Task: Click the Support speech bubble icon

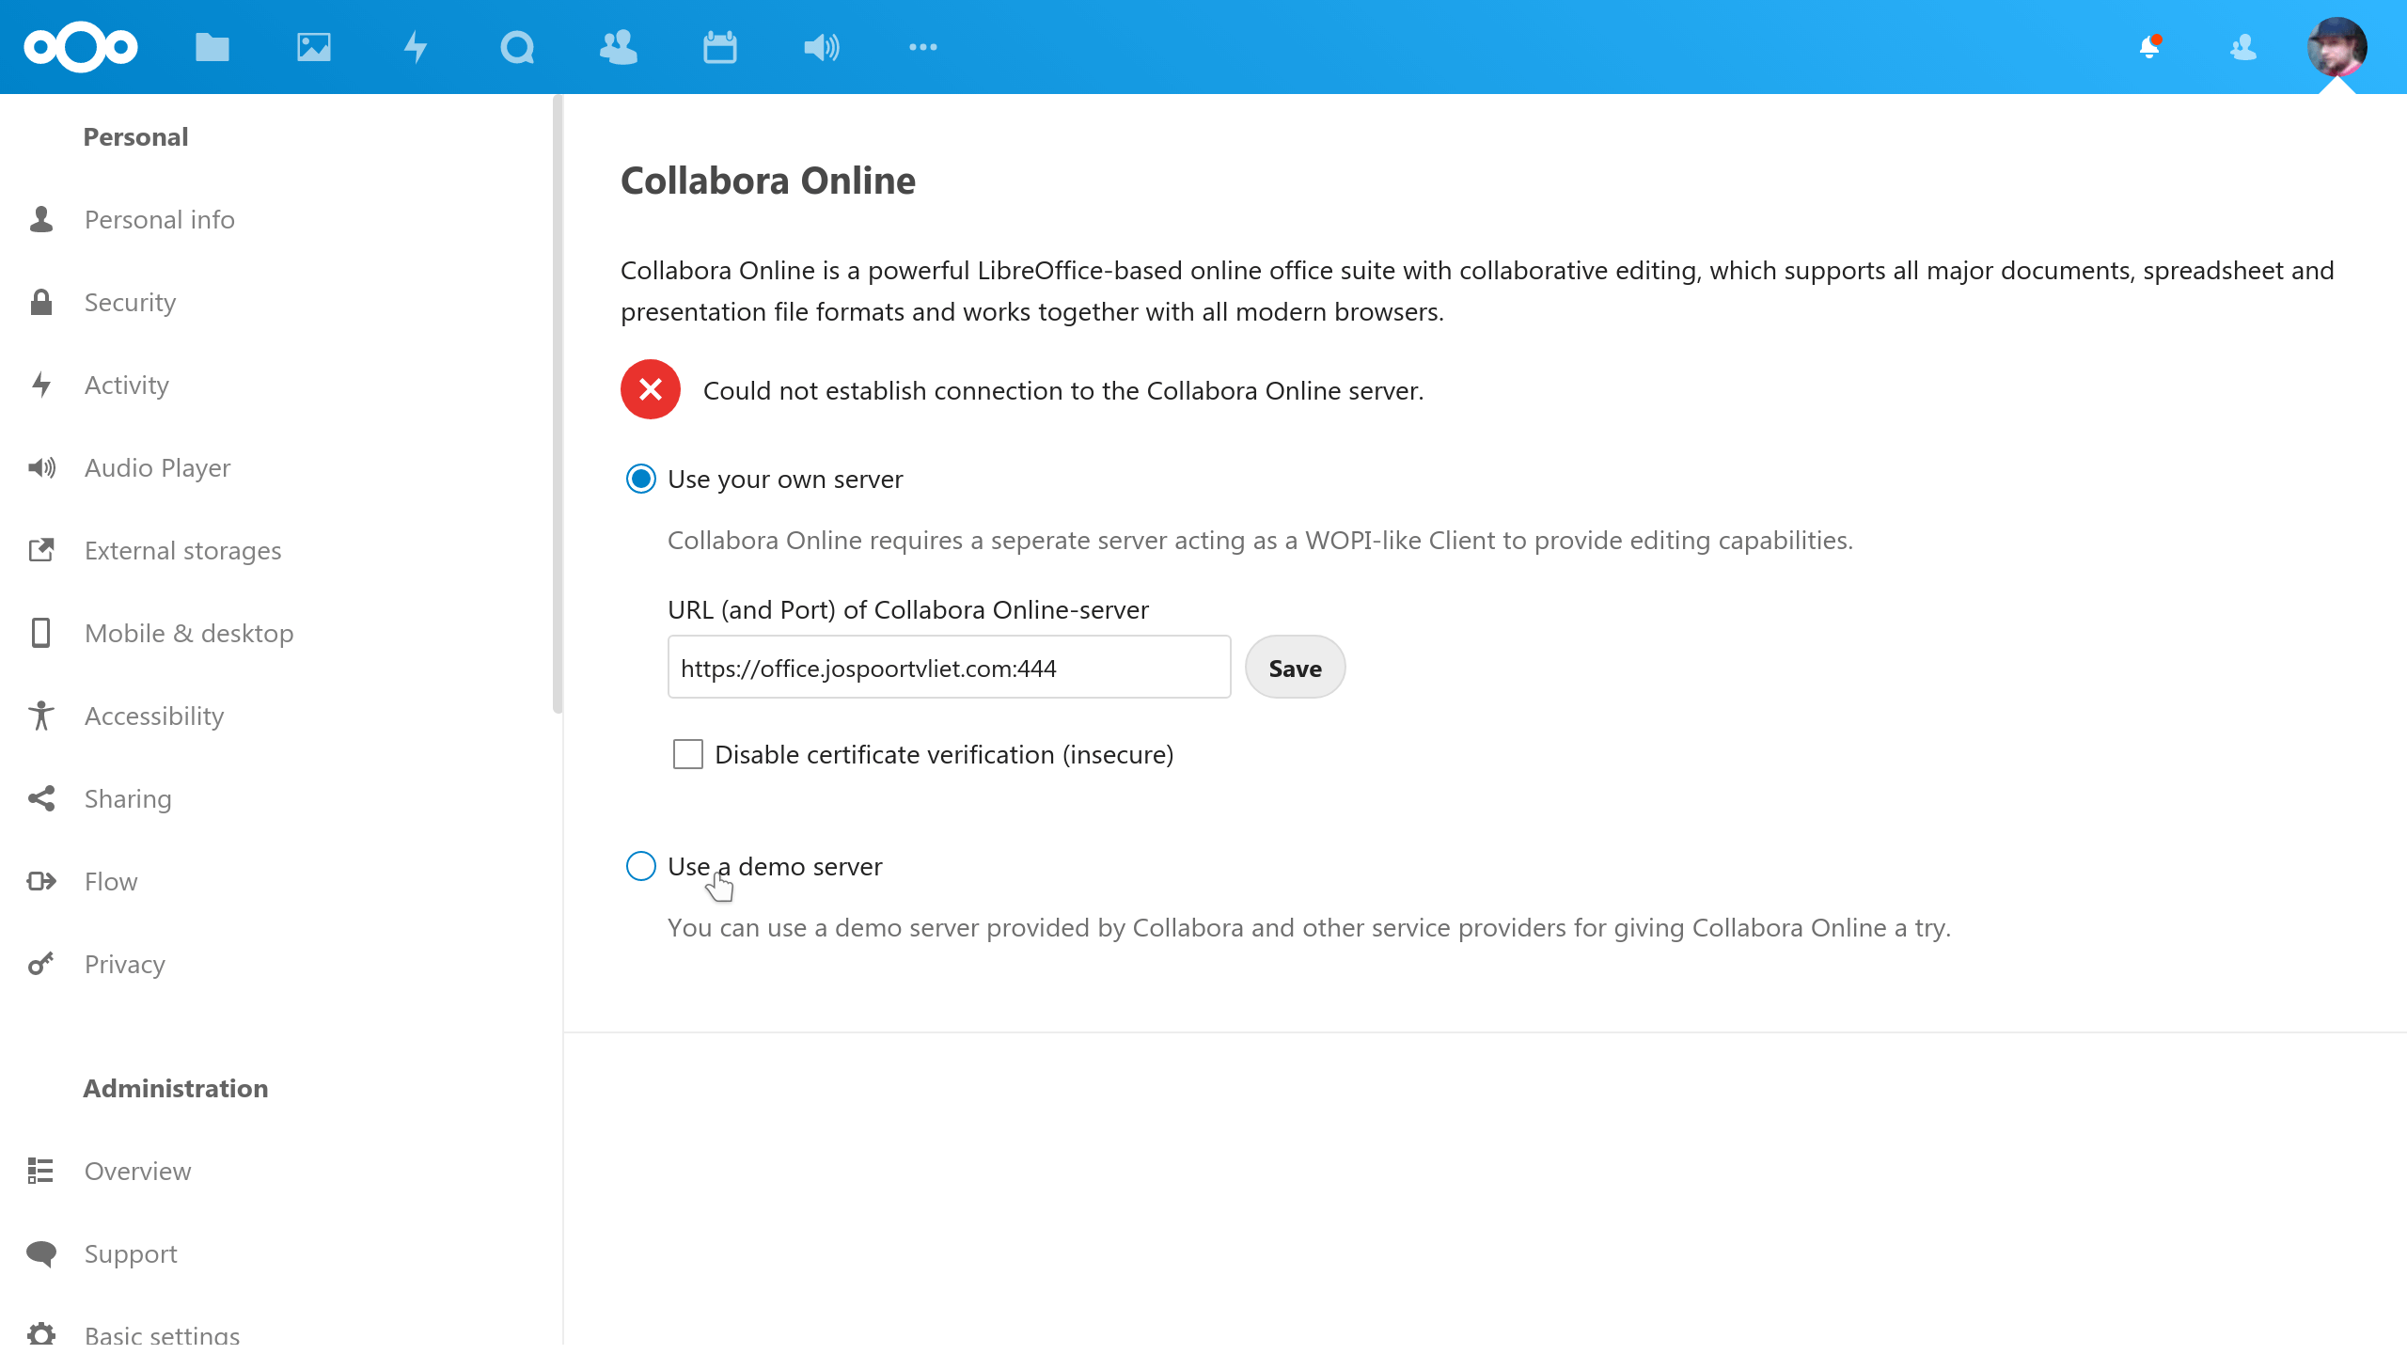Action: coord(41,1253)
